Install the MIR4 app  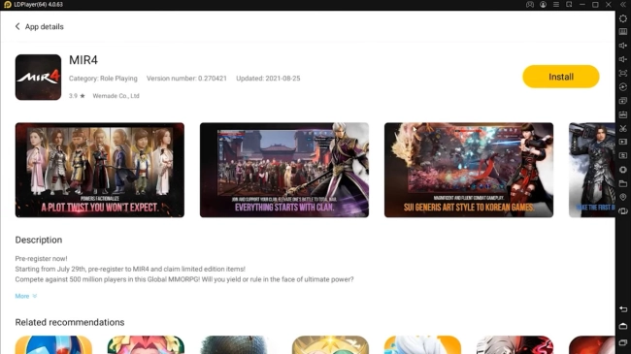pos(560,77)
